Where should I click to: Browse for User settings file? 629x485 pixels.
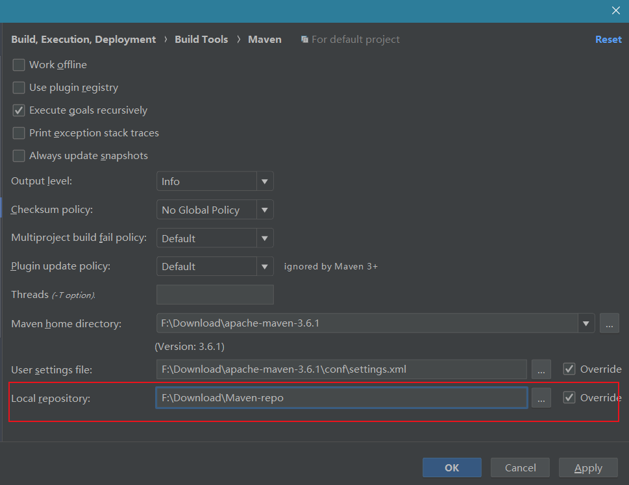pyautogui.click(x=541, y=369)
